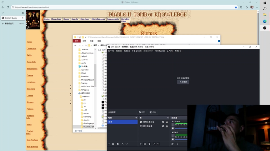Open the Items dropdown in site navigation
The width and height of the screenshot is (270, 151).
(66, 19)
